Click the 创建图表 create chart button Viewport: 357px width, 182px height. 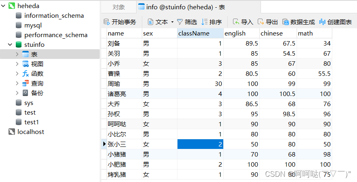336,22
